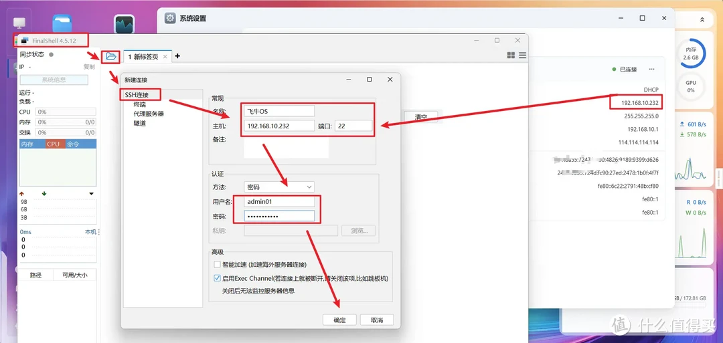The image size is (723, 343).
Task: Click the desktop monitor icon at top left
Action: click(x=20, y=23)
